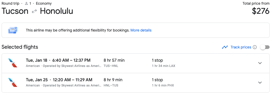Image resolution: width=272 pixels, height=94 pixels.
Task: Enable the Track prices toggle switch
Action: click(x=265, y=47)
